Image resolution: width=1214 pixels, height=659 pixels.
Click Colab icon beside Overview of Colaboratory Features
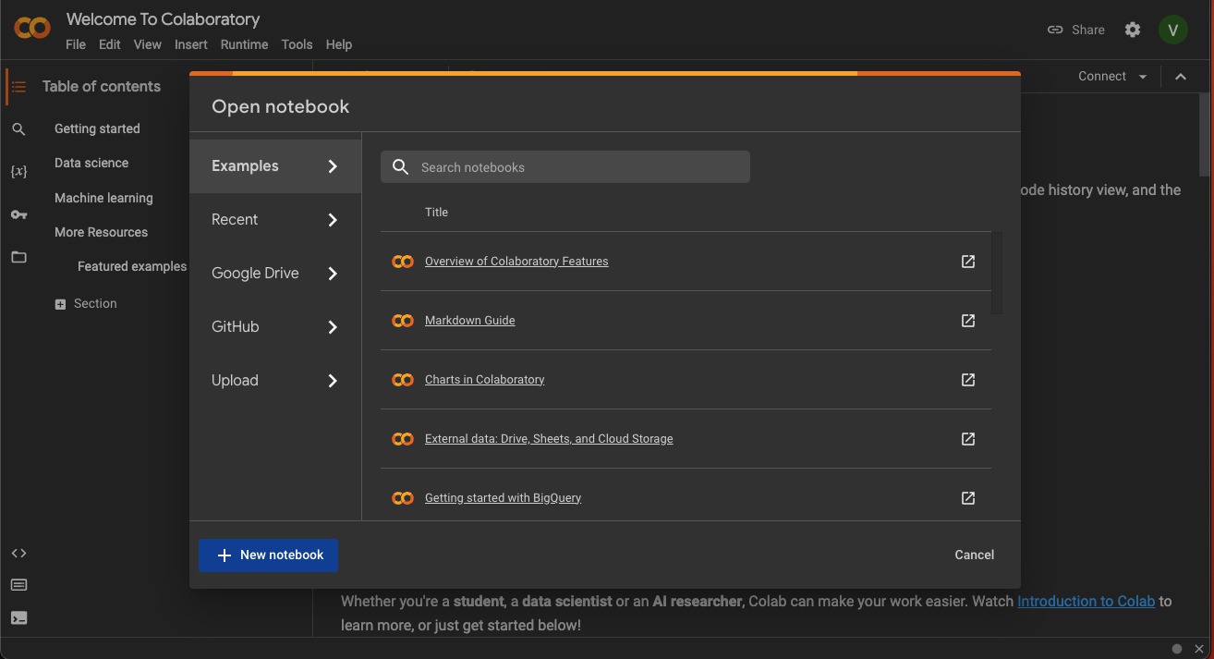(x=403, y=262)
